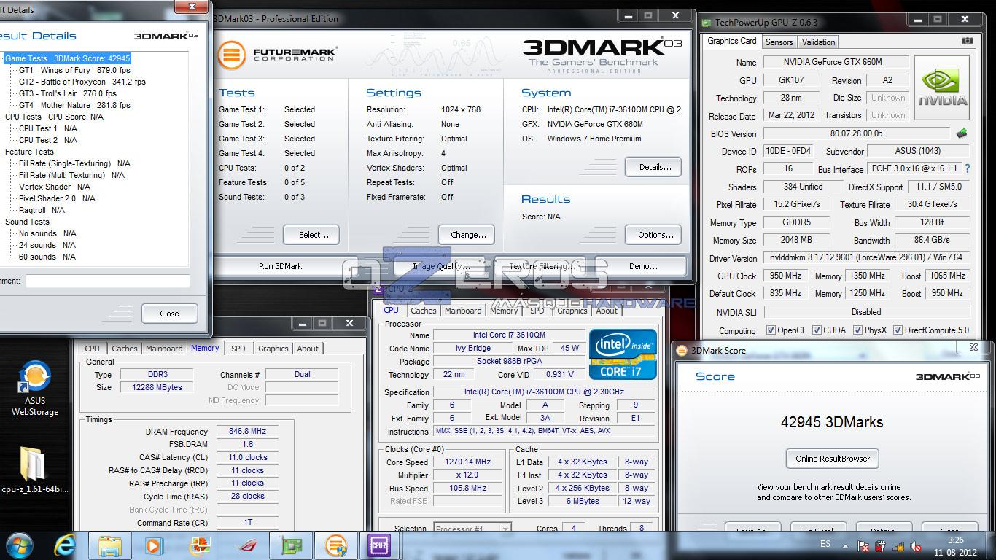This screenshot has width=996, height=560.
Task: Click the Show Desktop strip beside the clock
Action: (x=991, y=545)
